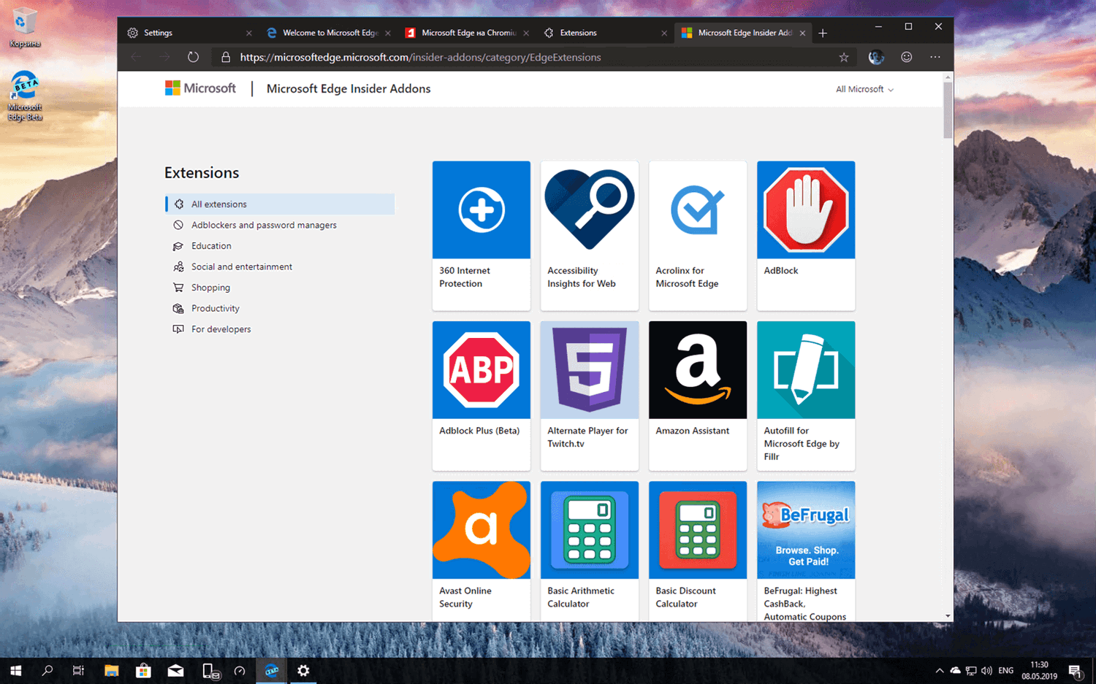1096x684 pixels.
Task: Open Alternate Player for Twitch.tv icon
Action: click(x=590, y=370)
